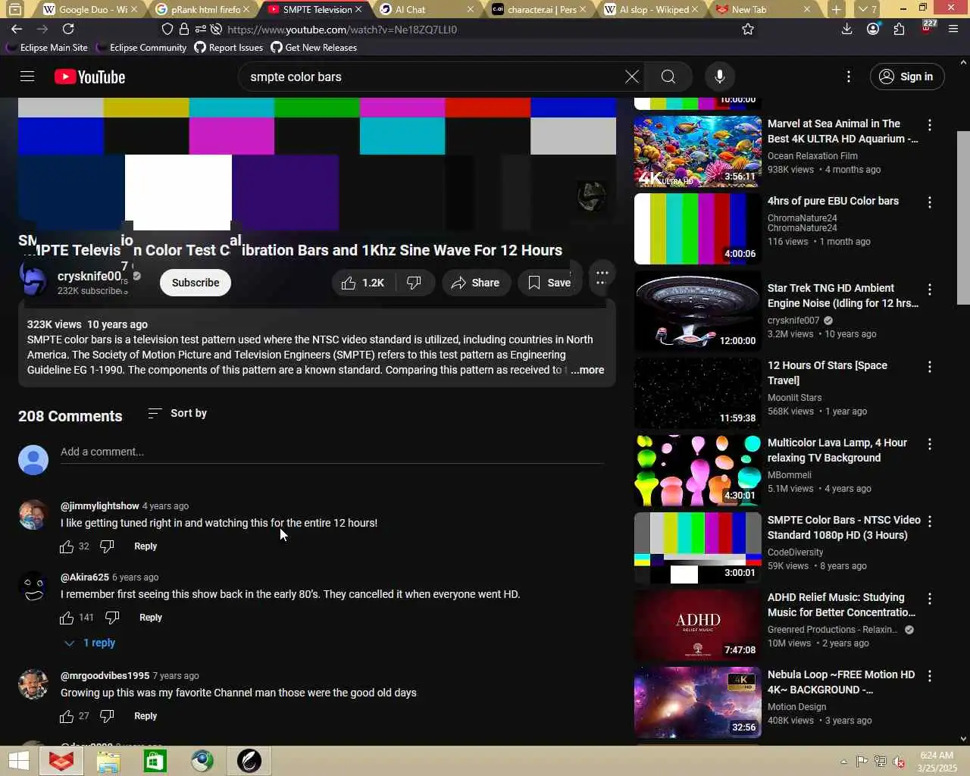The image size is (970, 776).
Task: Open YouTube settings three-dot menu
Action: 849,77
